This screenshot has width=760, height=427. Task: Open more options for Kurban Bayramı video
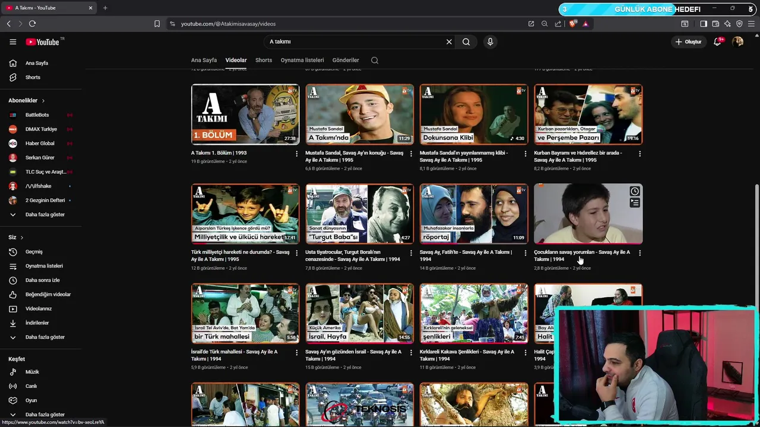pos(639,154)
